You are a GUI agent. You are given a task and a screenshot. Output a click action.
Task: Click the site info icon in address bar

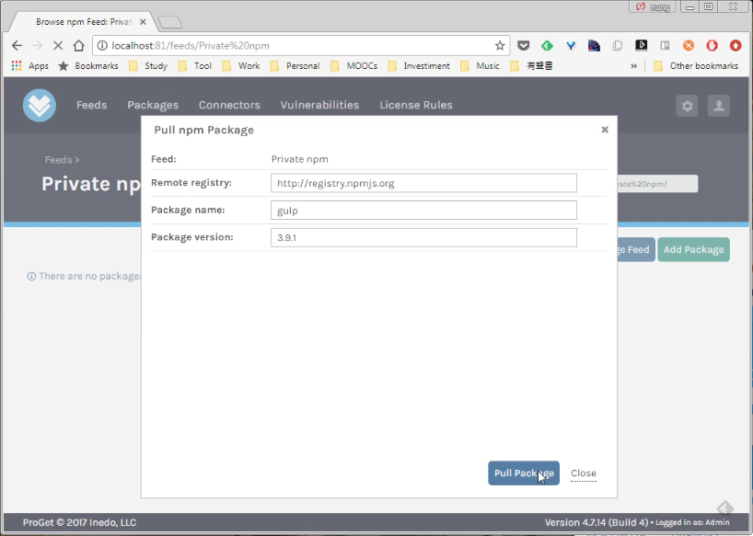102,46
